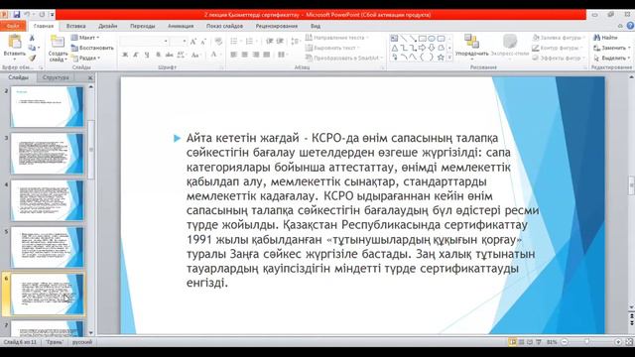Expand the shapes gallery more arrow
Image resolution: width=635 pixels, height=357 pixels.
click(x=449, y=58)
